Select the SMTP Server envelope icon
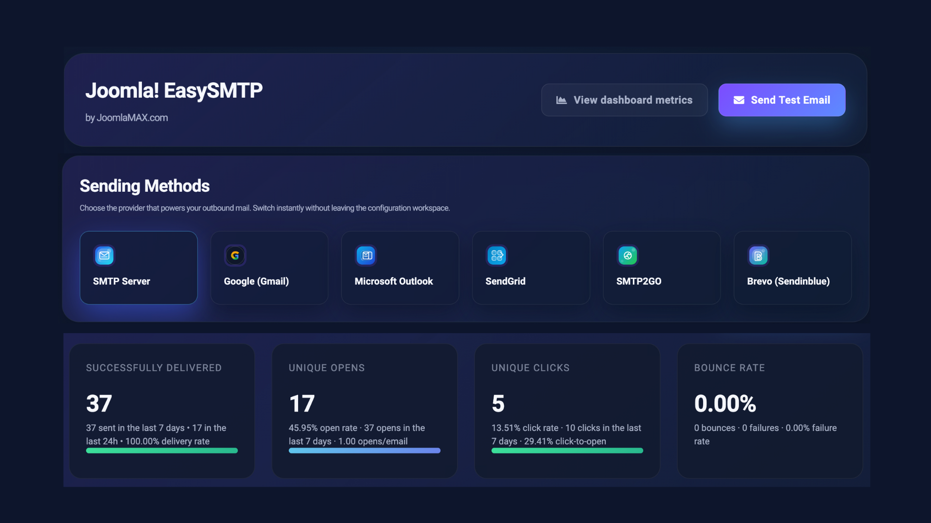This screenshot has height=523, width=931. point(104,255)
